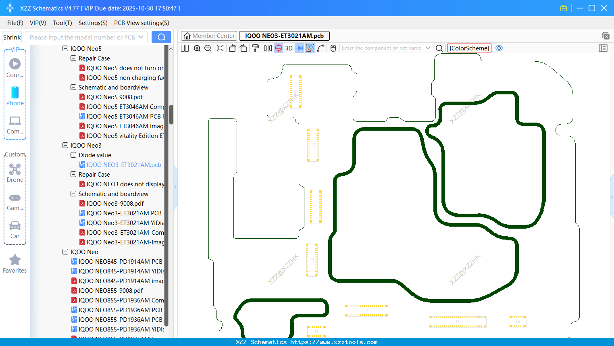This screenshot has height=346, width=614.
Task: Collapse Repair Case under IQOO Neo3
Action: 73,174
